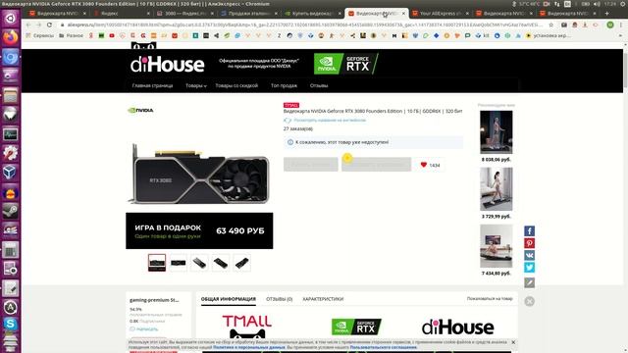Share the product on VK
This screenshot has width=628, height=353.
click(529, 255)
